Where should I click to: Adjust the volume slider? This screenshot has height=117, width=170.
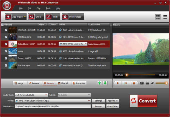coord(161,83)
